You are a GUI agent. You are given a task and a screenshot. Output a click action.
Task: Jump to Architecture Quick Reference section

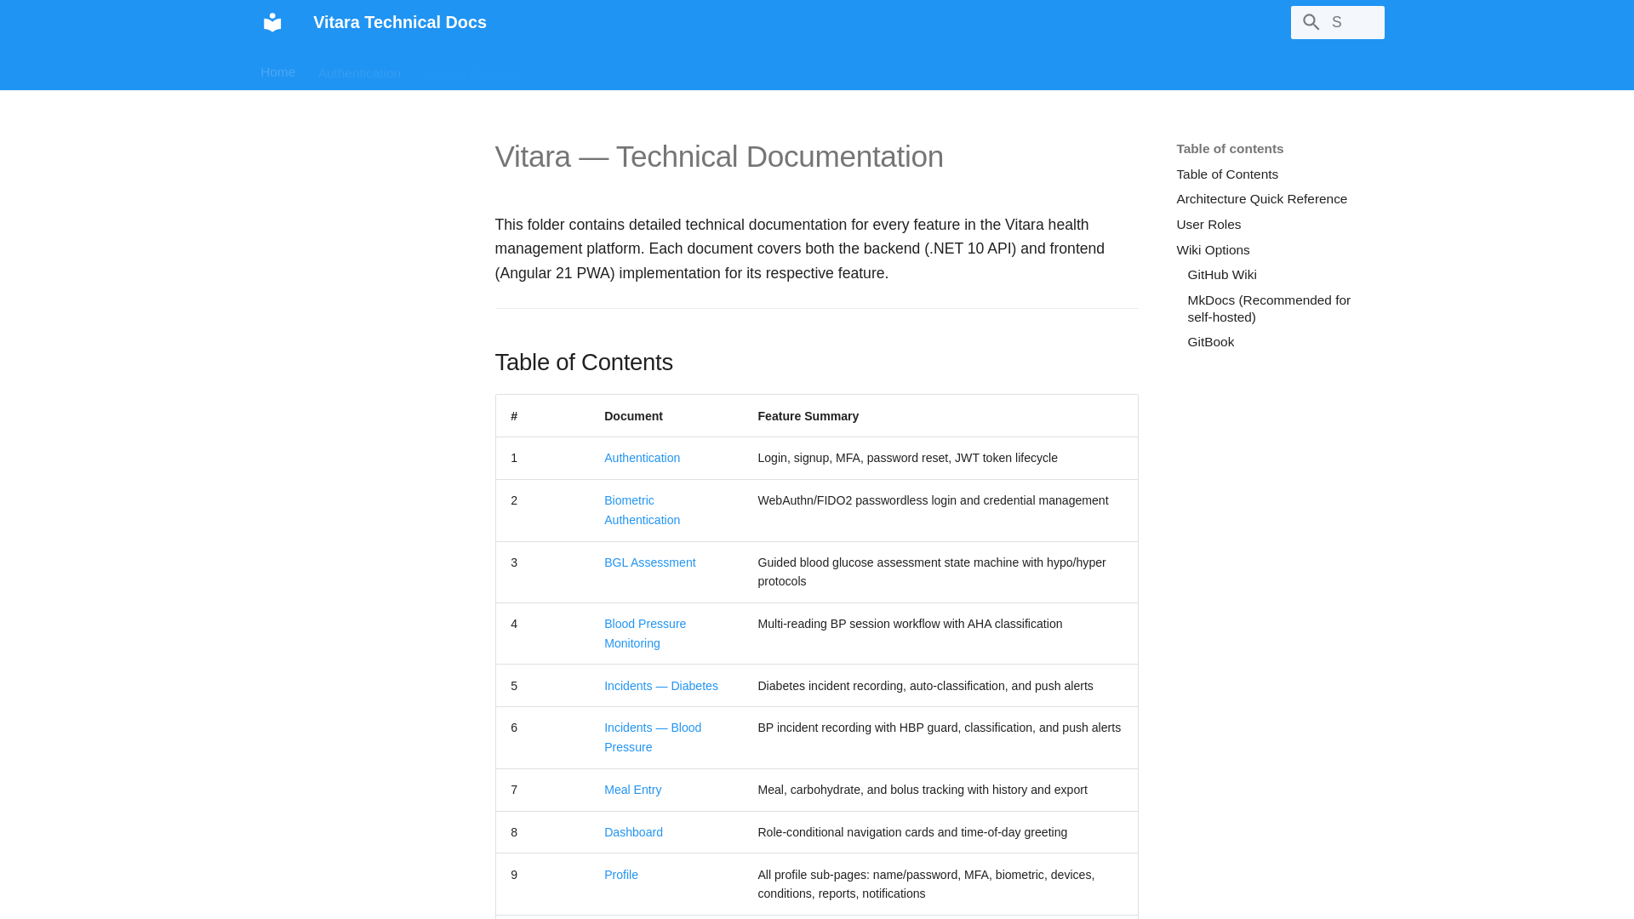1262,199
